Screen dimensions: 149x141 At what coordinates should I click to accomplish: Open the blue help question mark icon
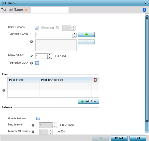point(144,10)
